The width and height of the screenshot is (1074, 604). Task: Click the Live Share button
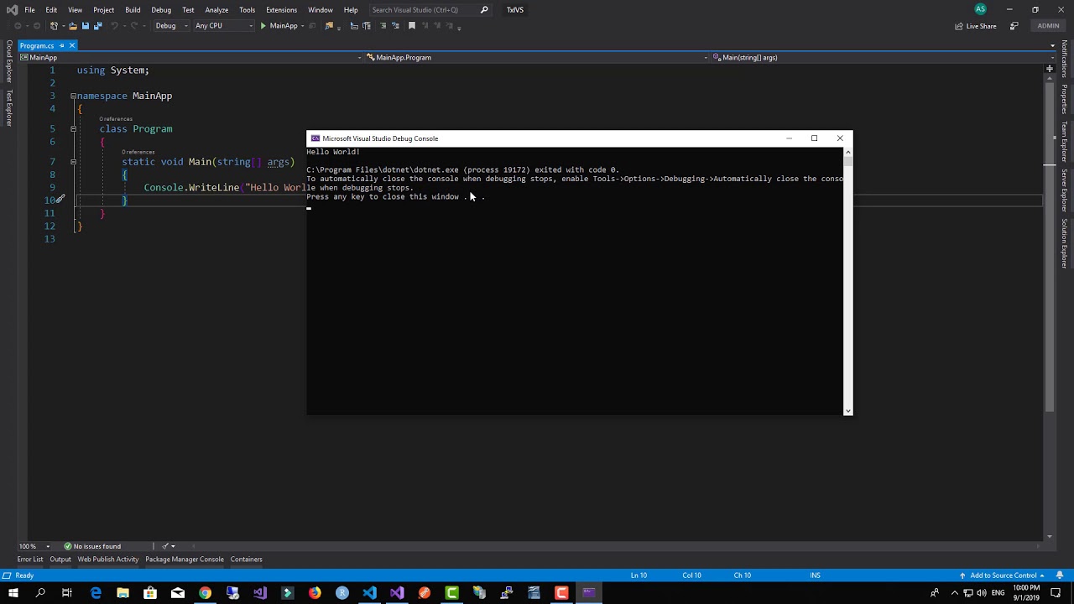tap(976, 26)
